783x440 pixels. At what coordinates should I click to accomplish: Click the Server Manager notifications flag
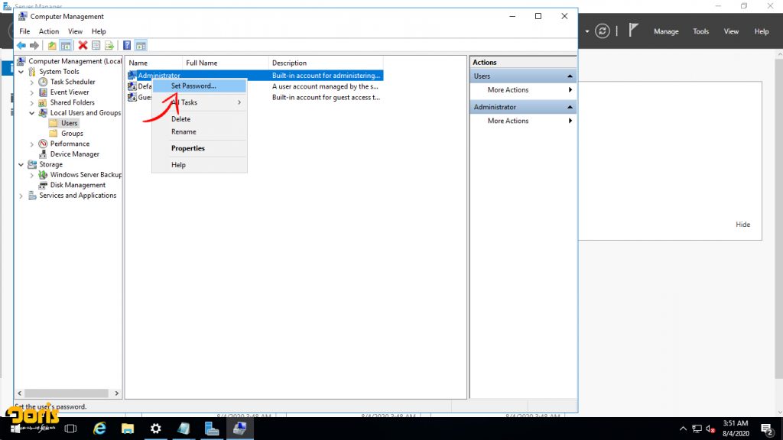coord(633,31)
